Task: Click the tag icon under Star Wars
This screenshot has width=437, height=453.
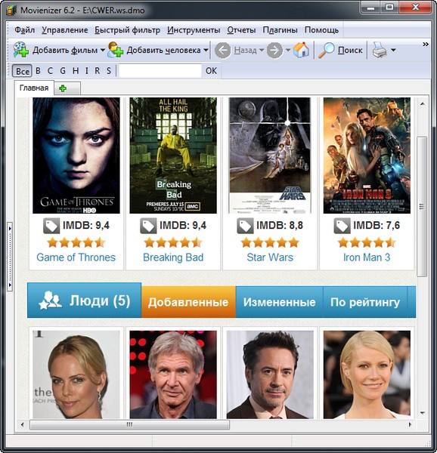Action: [245, 226]
